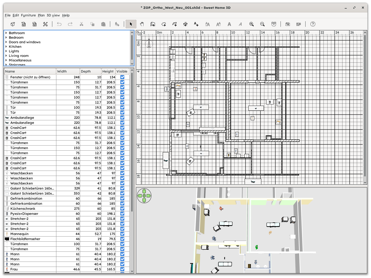Expand the Kitchen catalog category
The width and height of the screenshot is (371, 278).
[x=6, y=47]
